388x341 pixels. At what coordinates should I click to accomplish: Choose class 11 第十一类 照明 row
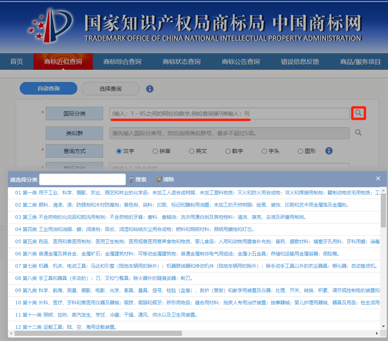194,315
